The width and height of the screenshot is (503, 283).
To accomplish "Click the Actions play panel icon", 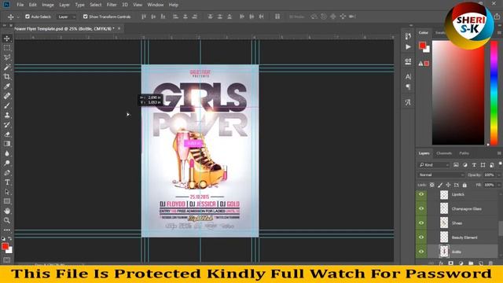I will pos(408,47).
